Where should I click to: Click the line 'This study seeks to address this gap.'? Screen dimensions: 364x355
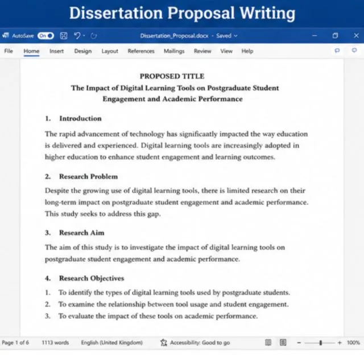coord(103,213)
